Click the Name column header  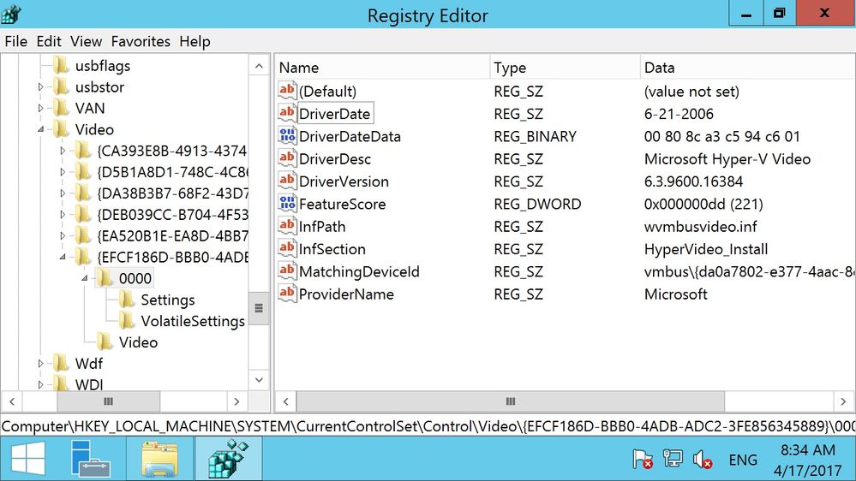click(x=381, y=68)
